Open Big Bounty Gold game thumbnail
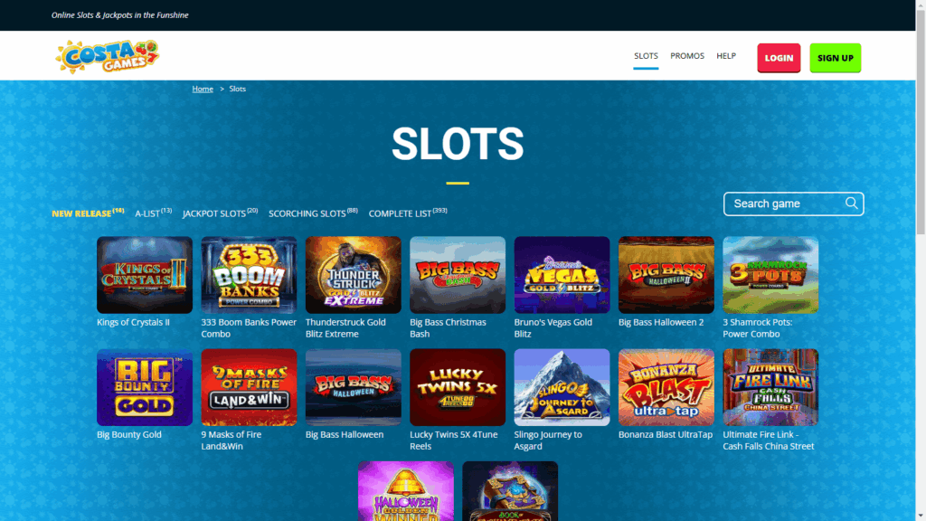 145,387
